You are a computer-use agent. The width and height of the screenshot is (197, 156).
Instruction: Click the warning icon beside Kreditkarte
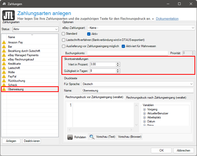(4, 64)
